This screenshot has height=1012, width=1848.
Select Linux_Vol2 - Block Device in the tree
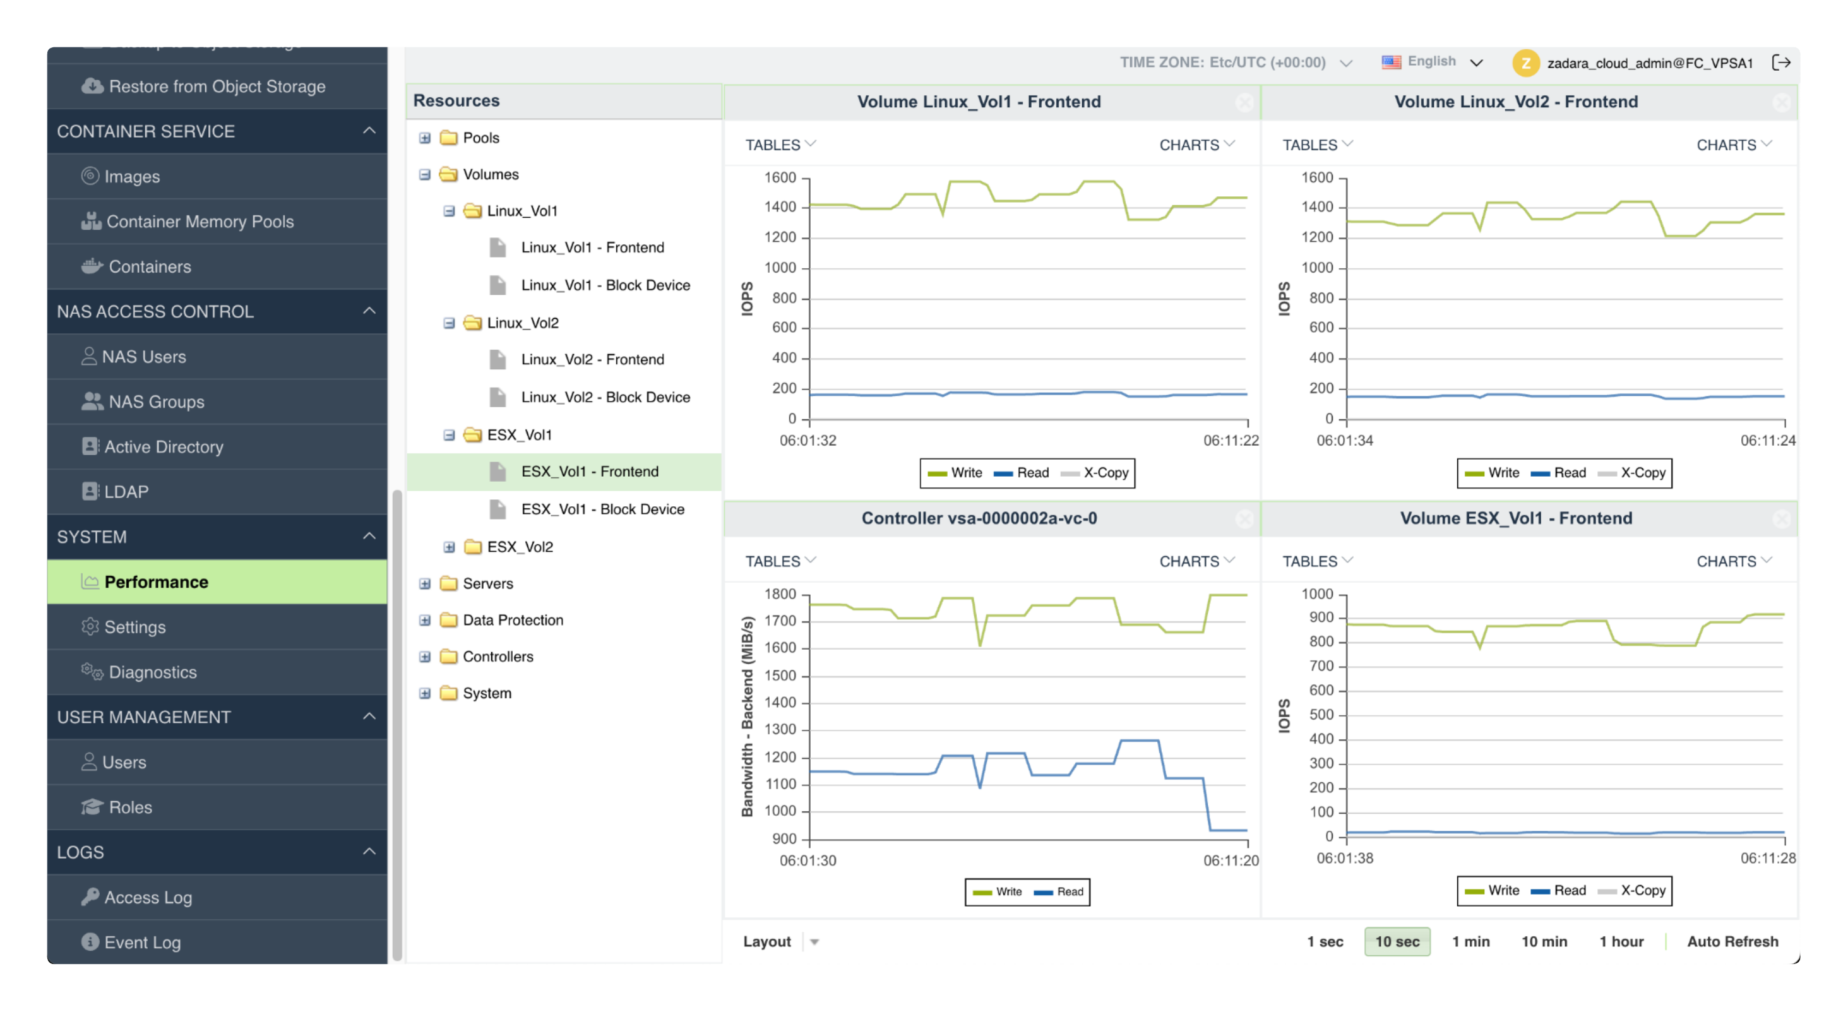pyautogui.click(x=605, y=396)
